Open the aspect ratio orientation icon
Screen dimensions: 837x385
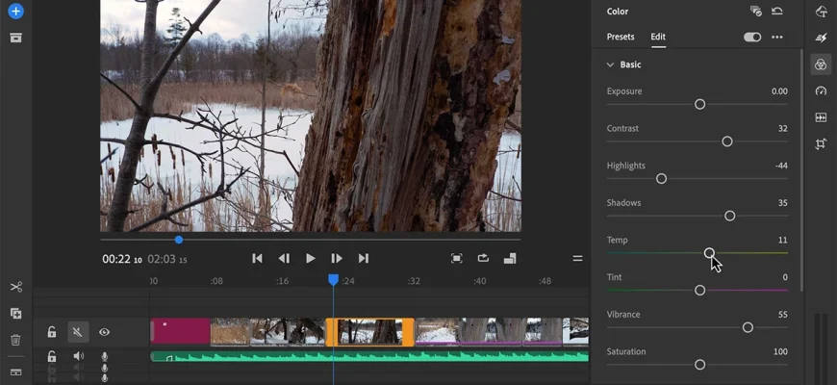point(510,259)
